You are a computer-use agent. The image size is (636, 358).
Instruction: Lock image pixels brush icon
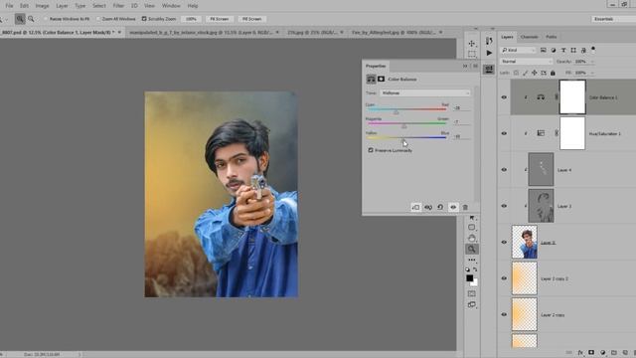point(525,73)
